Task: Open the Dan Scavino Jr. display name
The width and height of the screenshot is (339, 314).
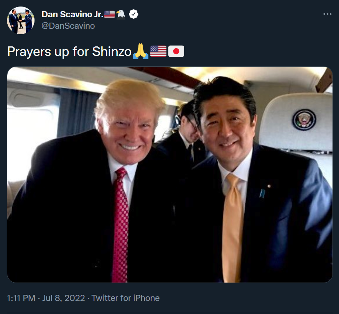Action: tap(72, 14)
